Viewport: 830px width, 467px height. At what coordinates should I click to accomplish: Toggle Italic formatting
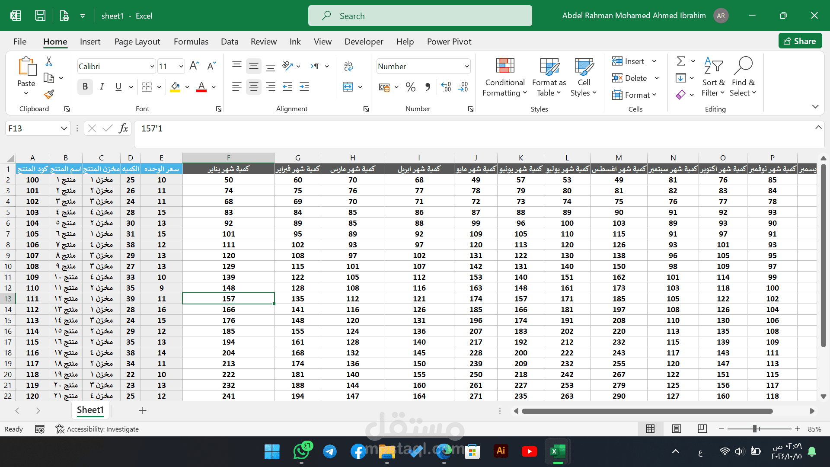[x=102, y=87]
